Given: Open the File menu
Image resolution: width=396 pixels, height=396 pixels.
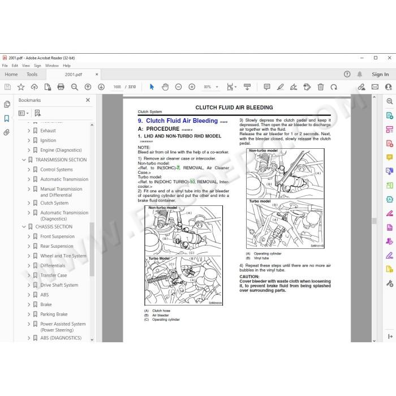Looking at the screenshot, I should click(x=5, y=66).
